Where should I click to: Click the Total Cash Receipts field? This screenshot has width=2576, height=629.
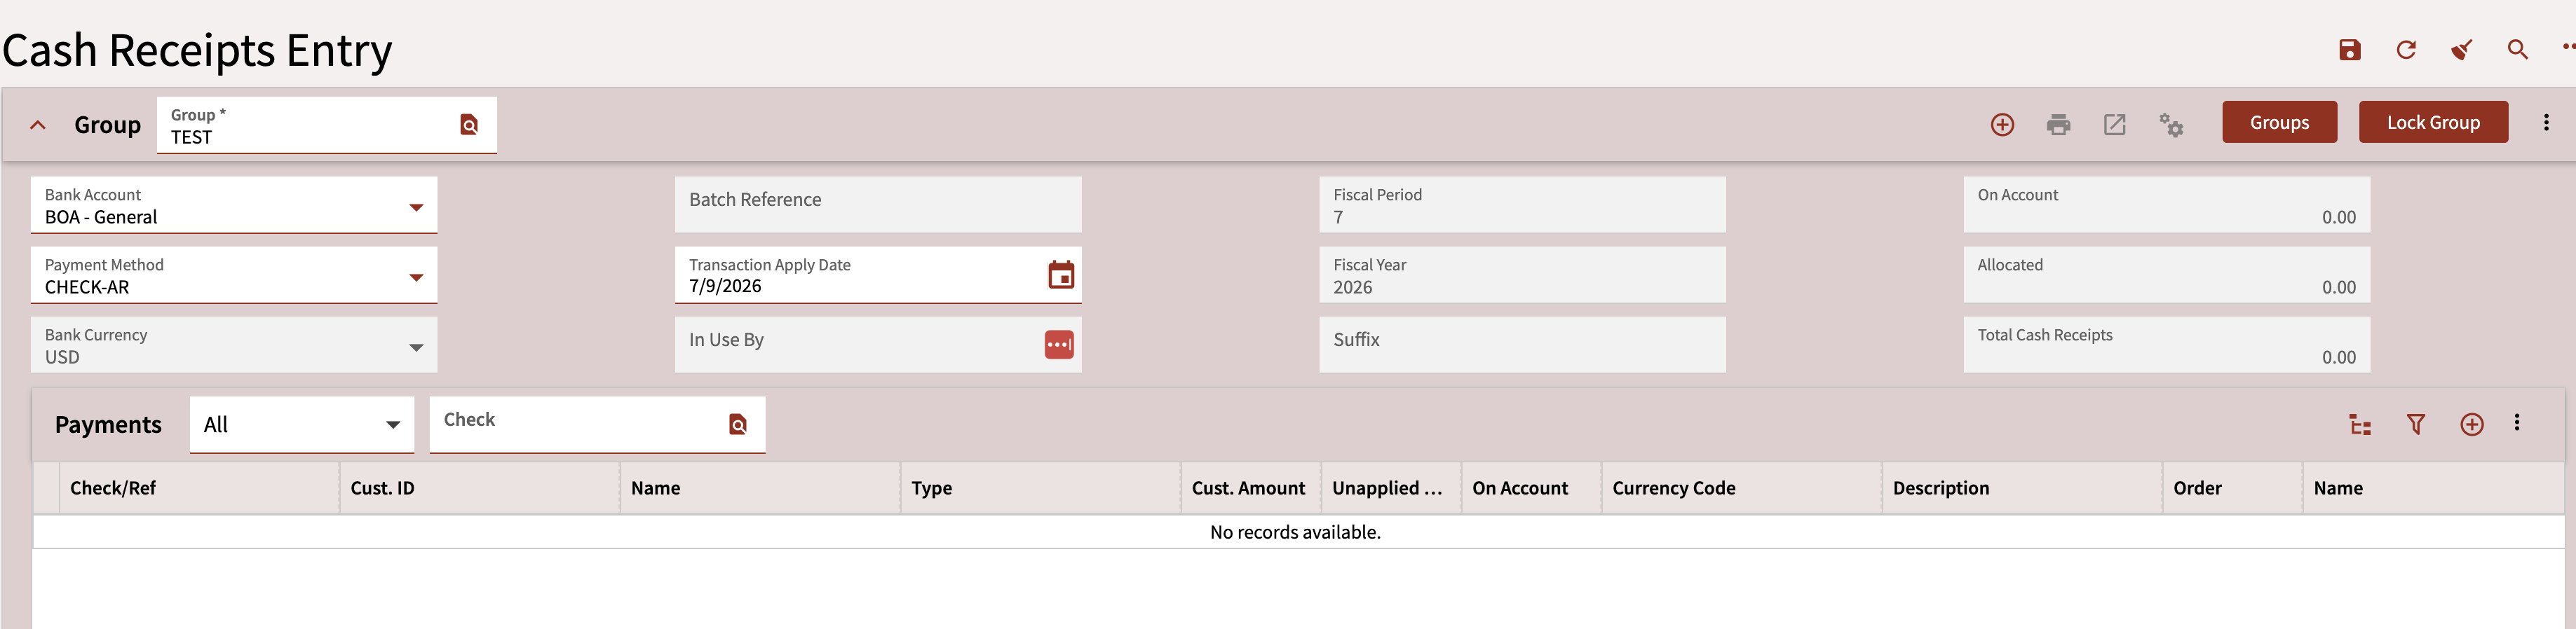pyautogui.click(x=2167, y=345)
